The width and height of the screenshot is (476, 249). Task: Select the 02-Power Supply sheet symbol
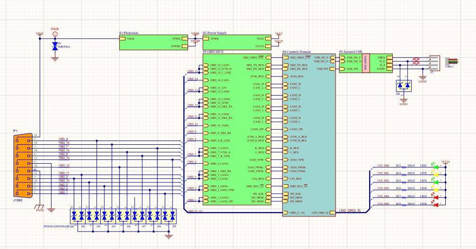pos(237,42)
